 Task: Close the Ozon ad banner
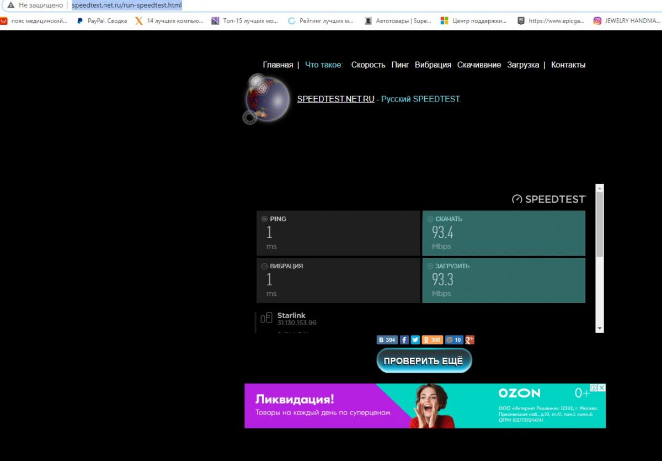(602, 388)
